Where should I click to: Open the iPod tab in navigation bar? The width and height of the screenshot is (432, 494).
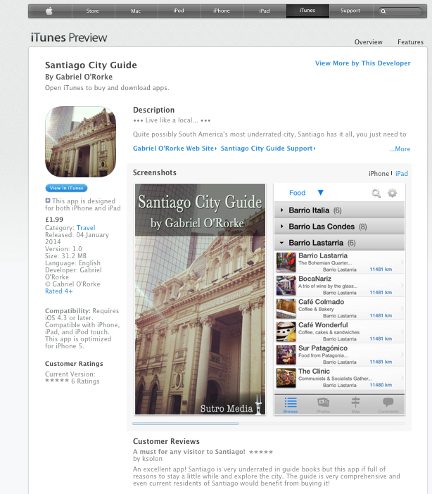(x=178, y=11)
